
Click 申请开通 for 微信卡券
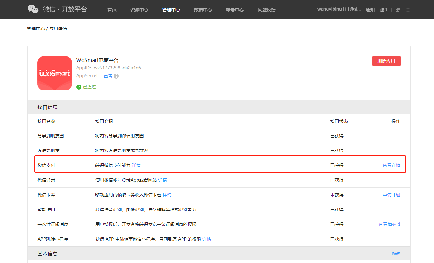(x=392, y=195)
